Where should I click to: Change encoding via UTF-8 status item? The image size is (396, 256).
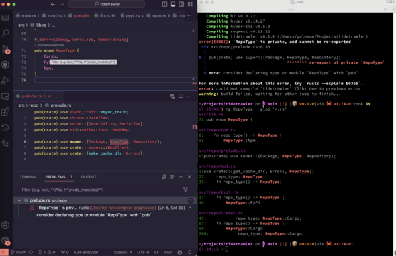143,252
